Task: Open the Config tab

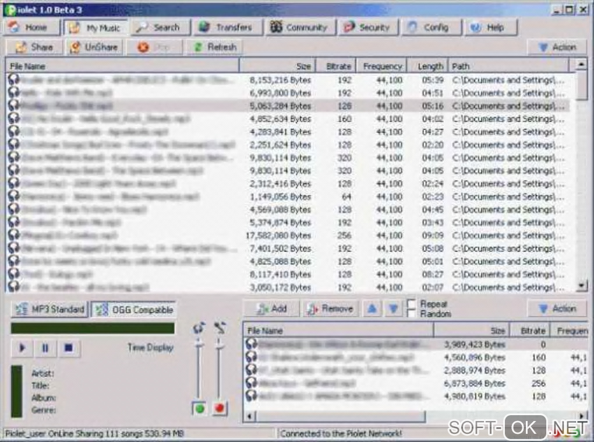Action: tap(432, 27)
